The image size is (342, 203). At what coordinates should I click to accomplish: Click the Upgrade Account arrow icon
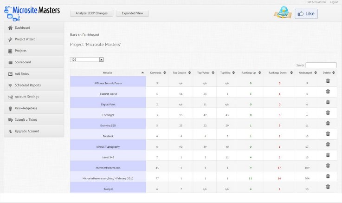click(10, 131)
